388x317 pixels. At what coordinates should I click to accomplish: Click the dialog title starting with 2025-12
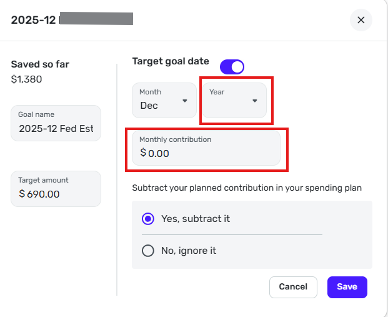[x=34, y=19]
